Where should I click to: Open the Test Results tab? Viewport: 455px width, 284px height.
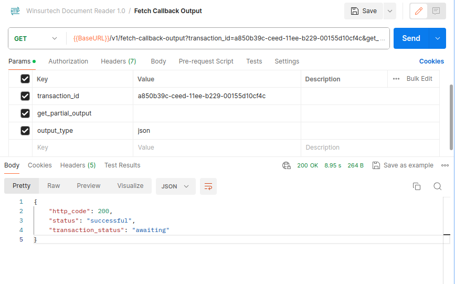tap(122, 165)
